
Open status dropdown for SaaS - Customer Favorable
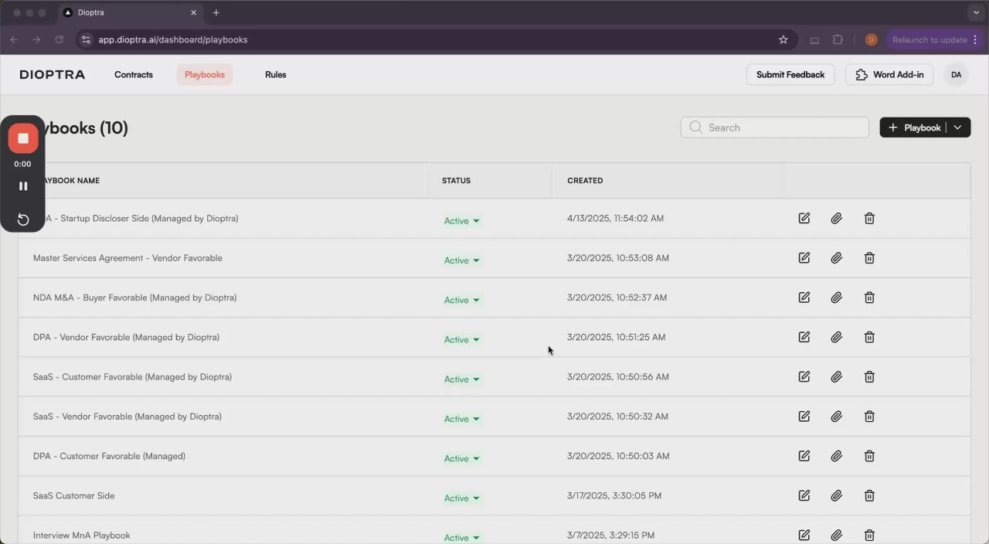462,379
